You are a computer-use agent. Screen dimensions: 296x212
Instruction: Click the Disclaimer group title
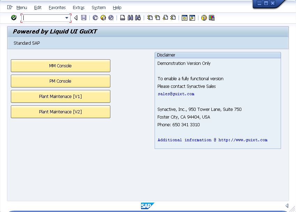pos(166,55)
